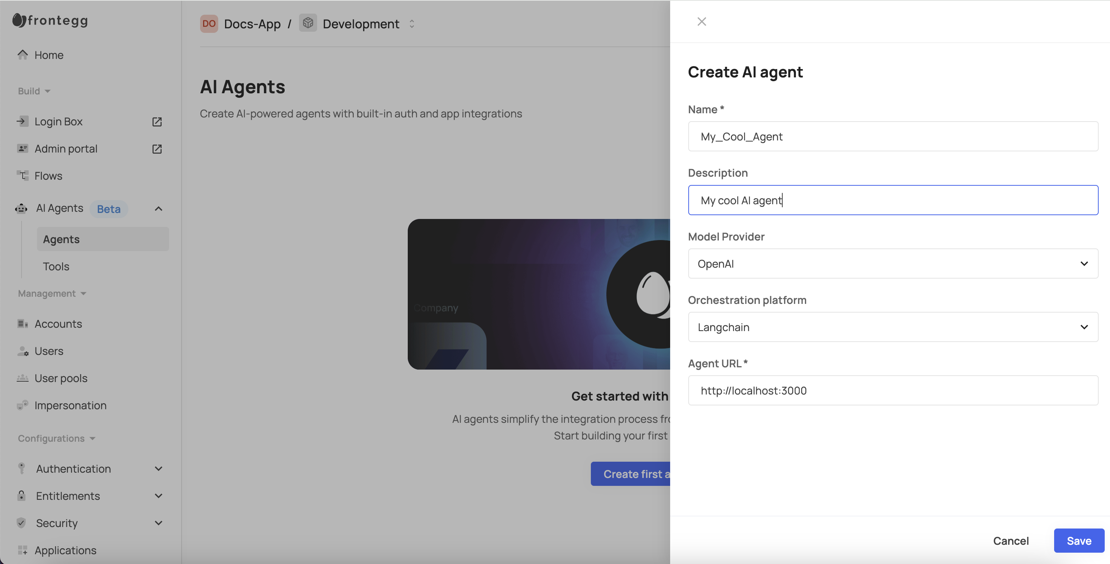
Task: Click the AI Agents robot icon
Action: [x=22, y=208]
